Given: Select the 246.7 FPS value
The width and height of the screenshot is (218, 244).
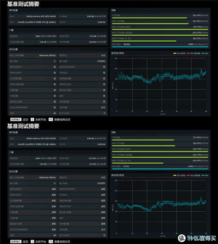Looking at the screenshot, I should point(197,155).
